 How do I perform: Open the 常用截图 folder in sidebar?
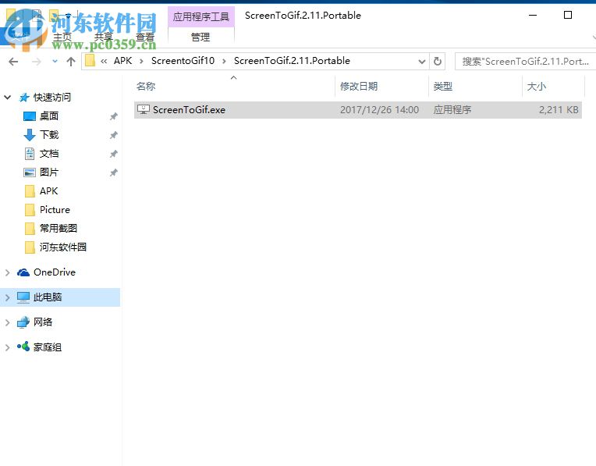[59, 228]
